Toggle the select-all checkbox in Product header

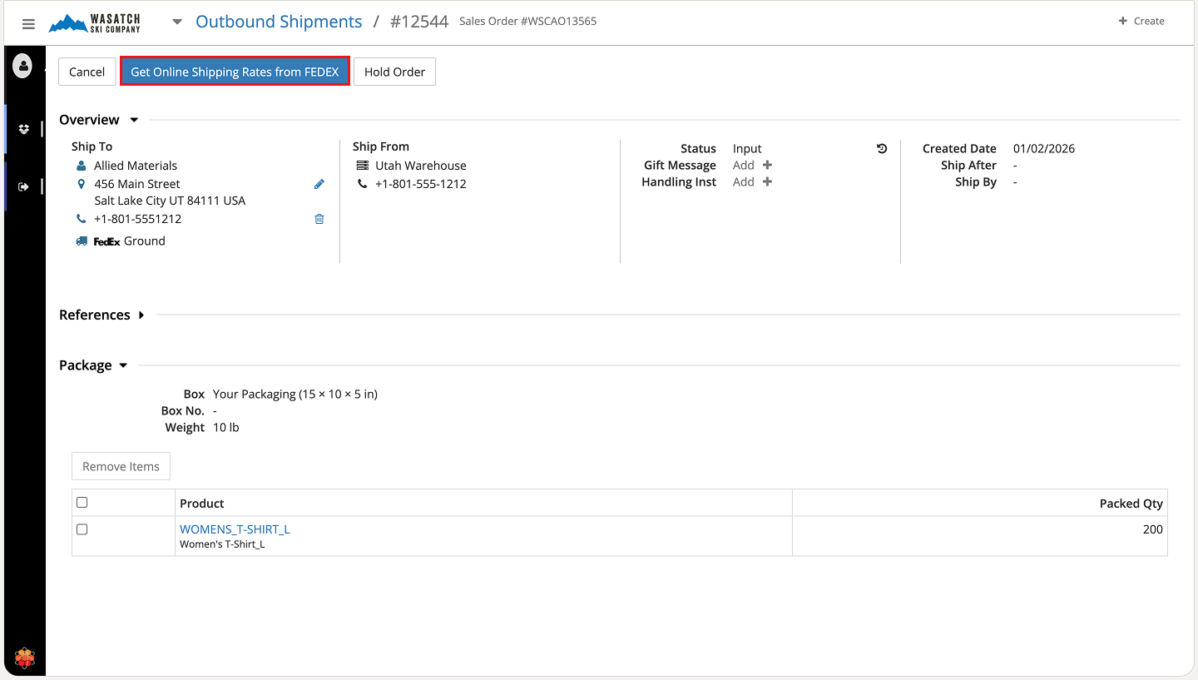click(x=82, y=503)
